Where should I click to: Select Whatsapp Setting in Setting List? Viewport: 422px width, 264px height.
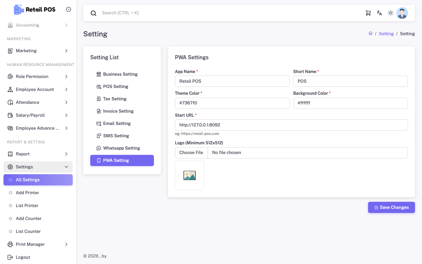[x=122, y=148]
